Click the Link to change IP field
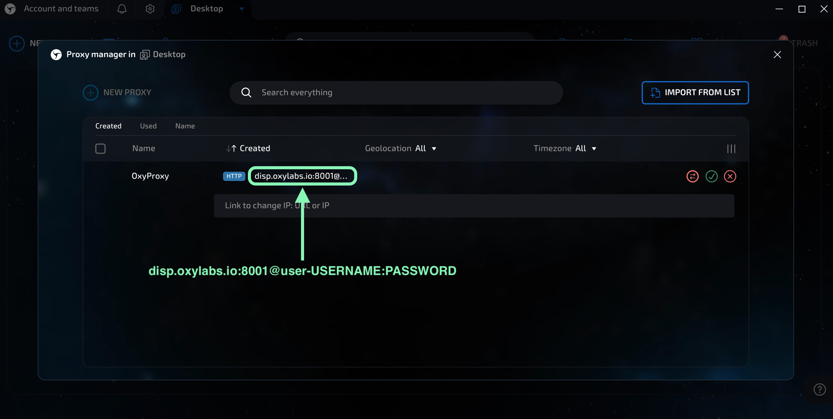 tap(474, 206)
